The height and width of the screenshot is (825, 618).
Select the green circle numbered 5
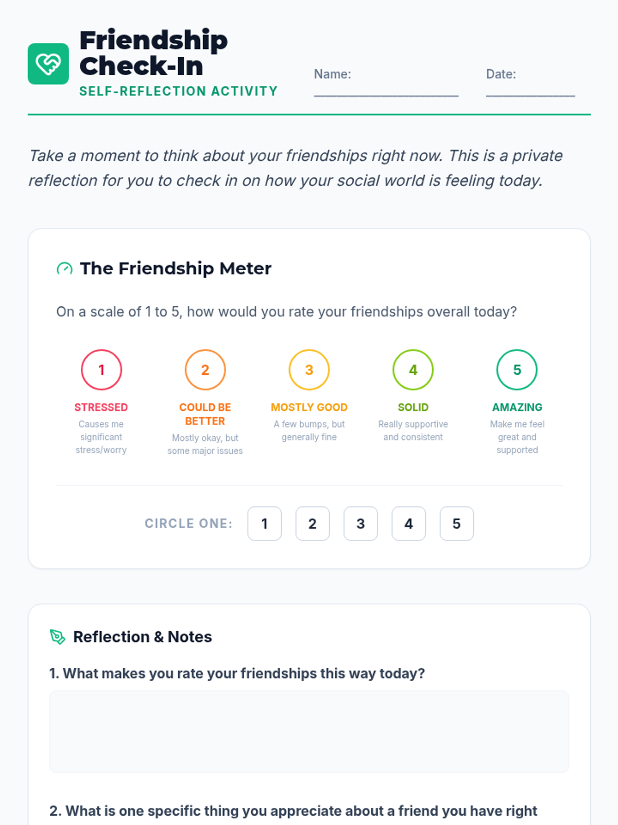tap(517, 370)
